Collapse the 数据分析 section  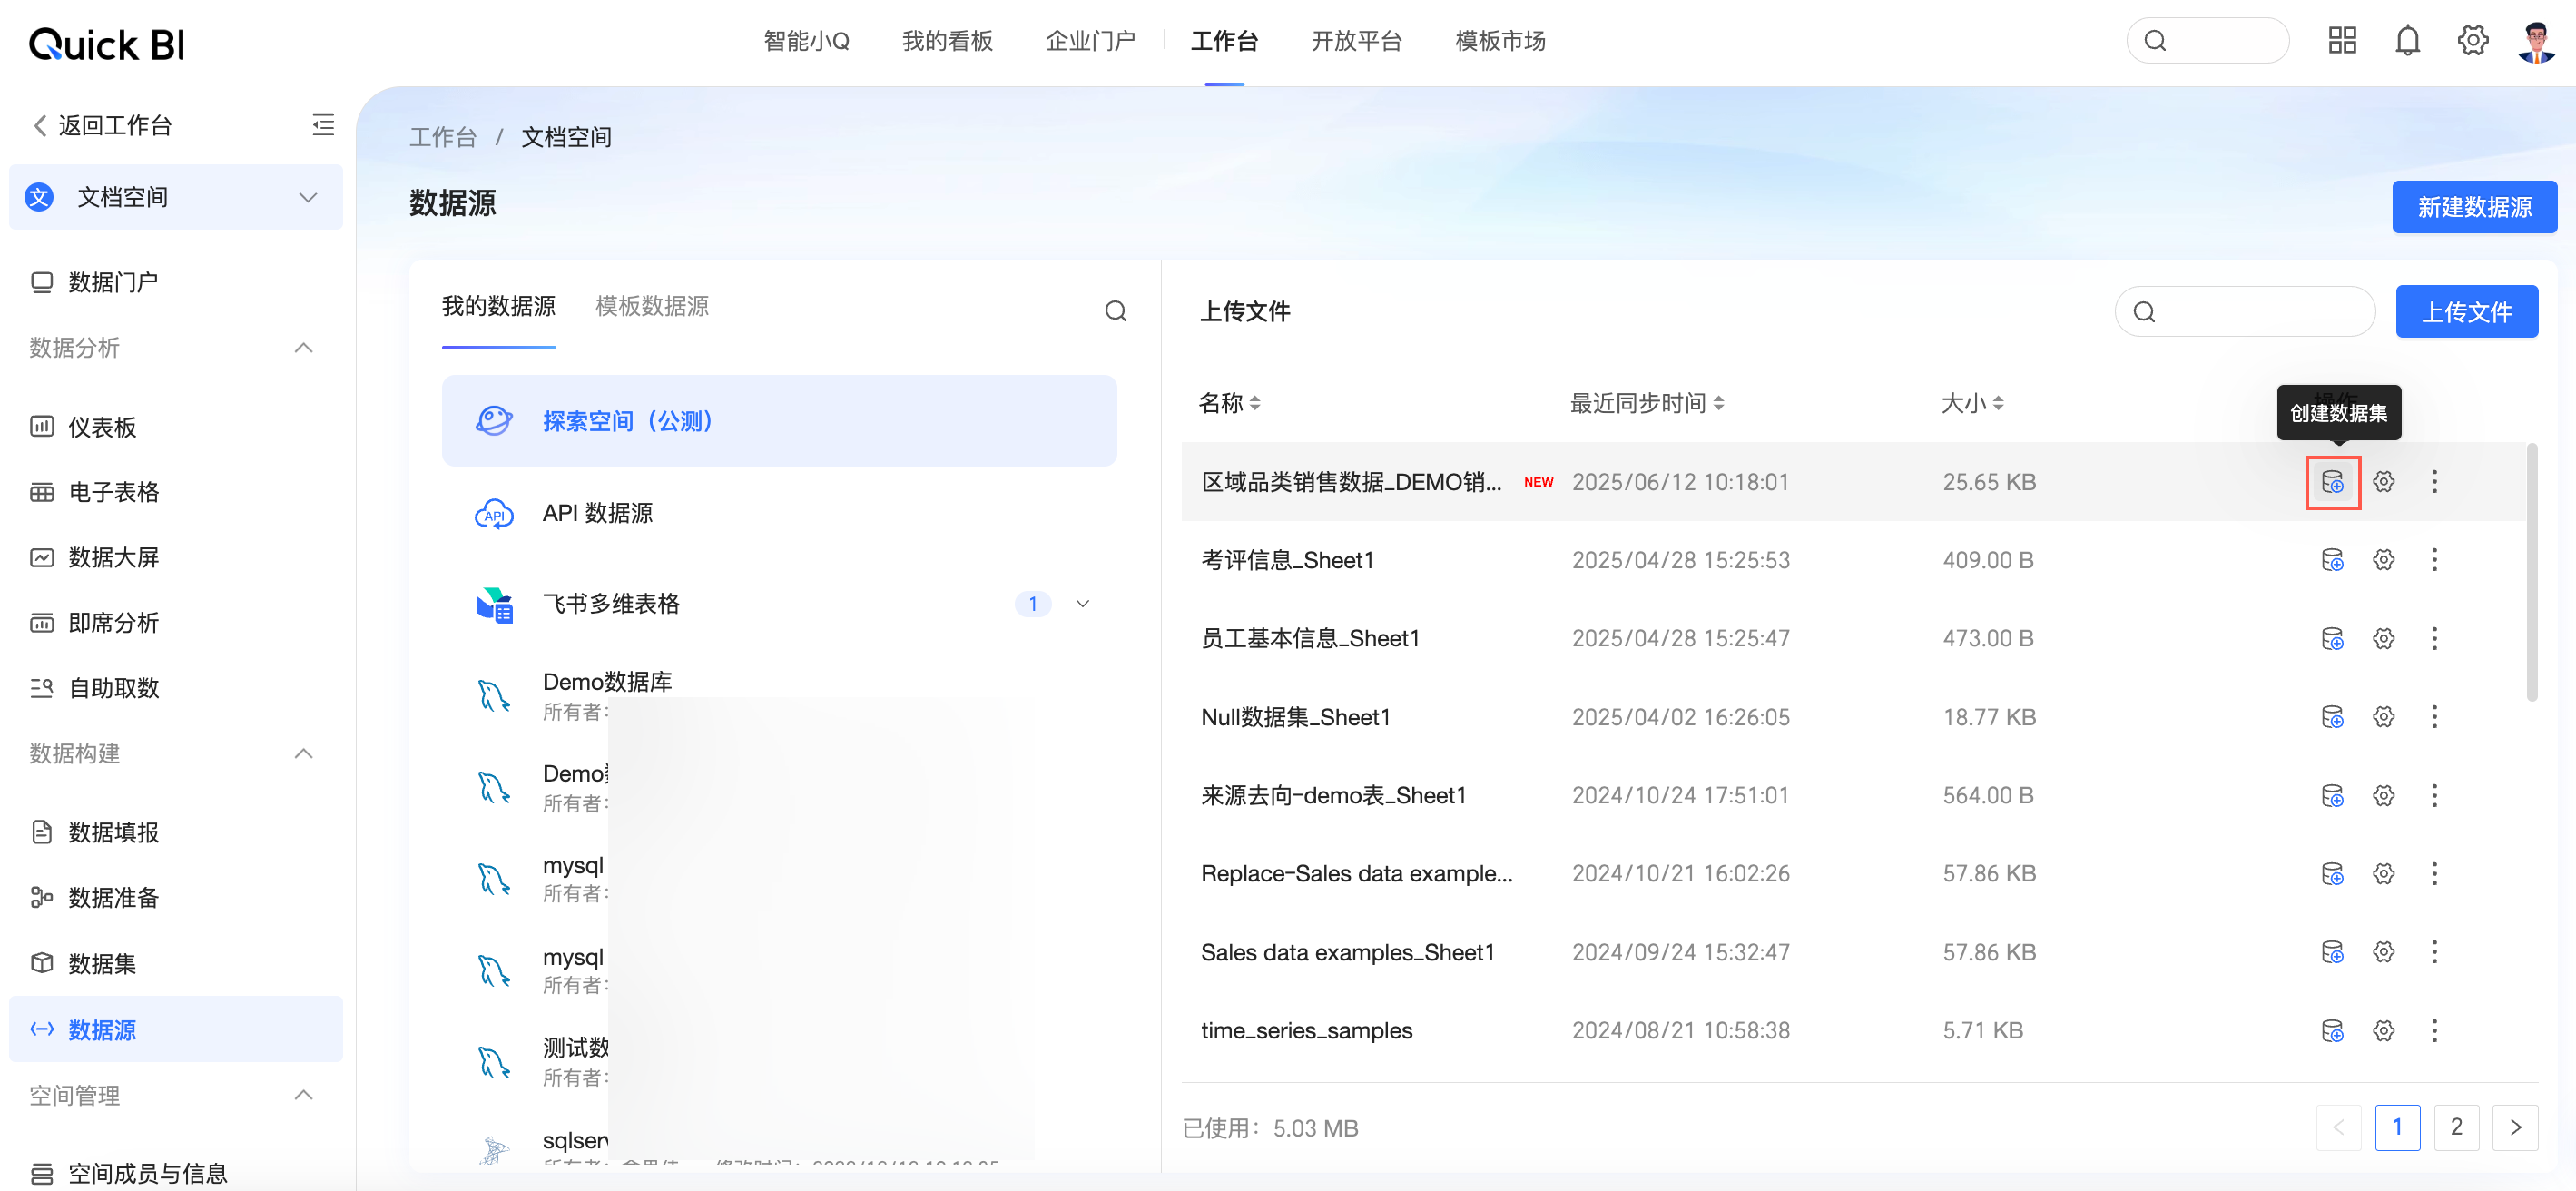tap(304, 348)
